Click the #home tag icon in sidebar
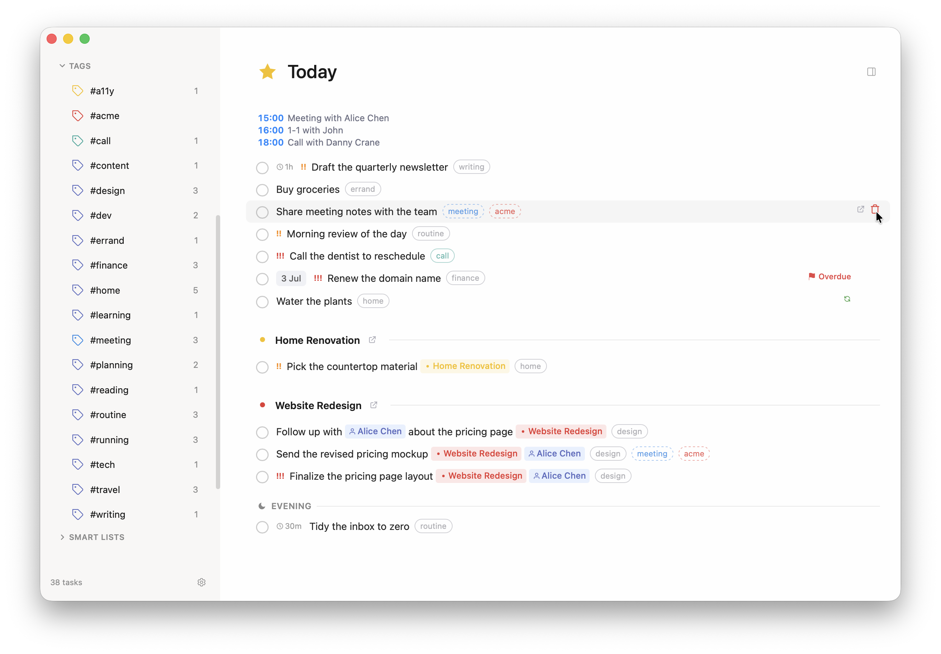This screenshot has width=941, height=654. click(77, 290)
